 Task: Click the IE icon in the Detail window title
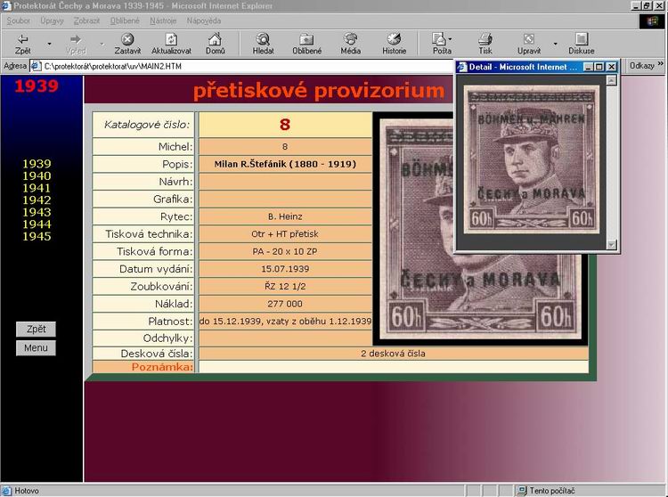coord(461,67)
